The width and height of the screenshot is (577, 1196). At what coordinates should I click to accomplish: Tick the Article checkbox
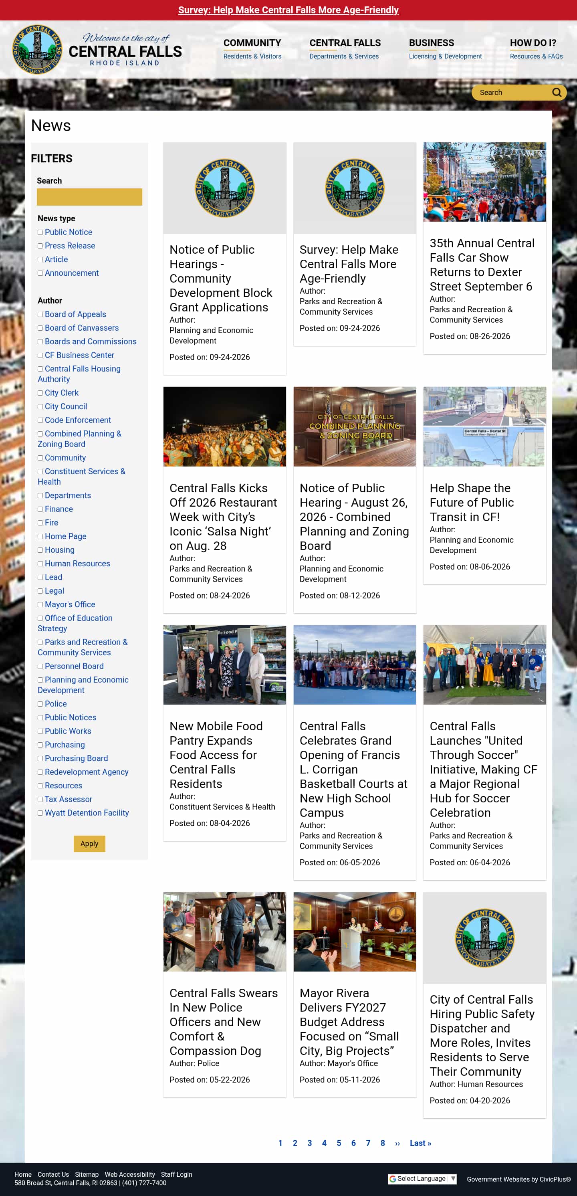[40, 260]
